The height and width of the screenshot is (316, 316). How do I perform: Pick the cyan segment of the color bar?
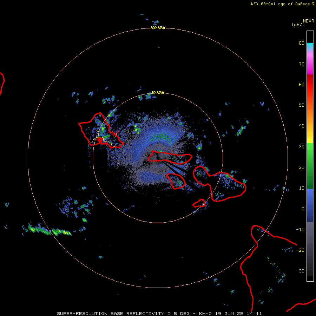point(310,46)
